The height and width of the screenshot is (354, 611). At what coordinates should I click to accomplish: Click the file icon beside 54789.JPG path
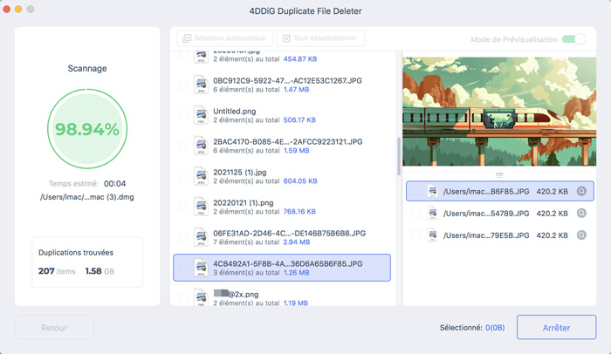tap(432, 214)
